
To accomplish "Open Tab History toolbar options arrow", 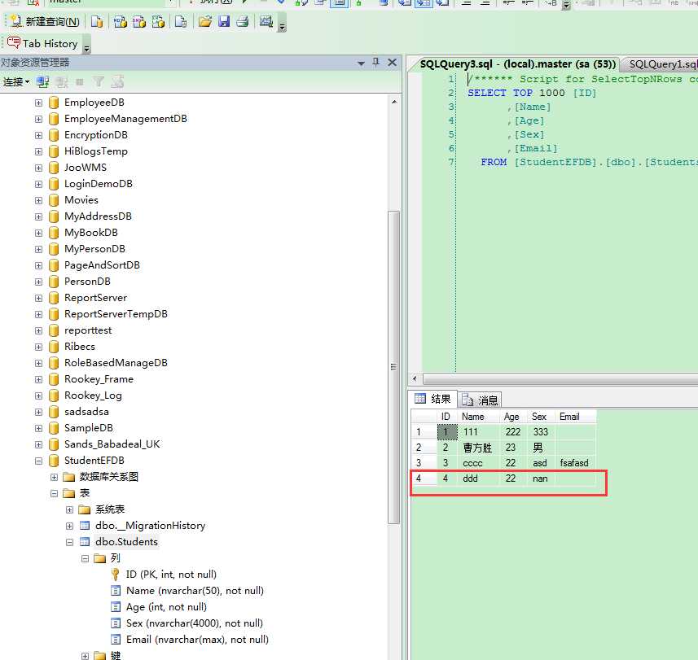I will [87, 46].
